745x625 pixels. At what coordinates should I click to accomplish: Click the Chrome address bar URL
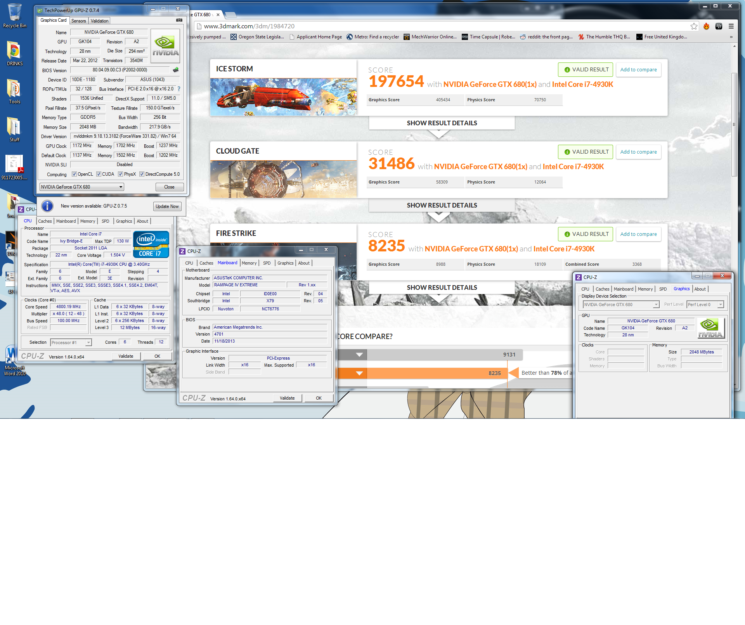tap(249, 26)
